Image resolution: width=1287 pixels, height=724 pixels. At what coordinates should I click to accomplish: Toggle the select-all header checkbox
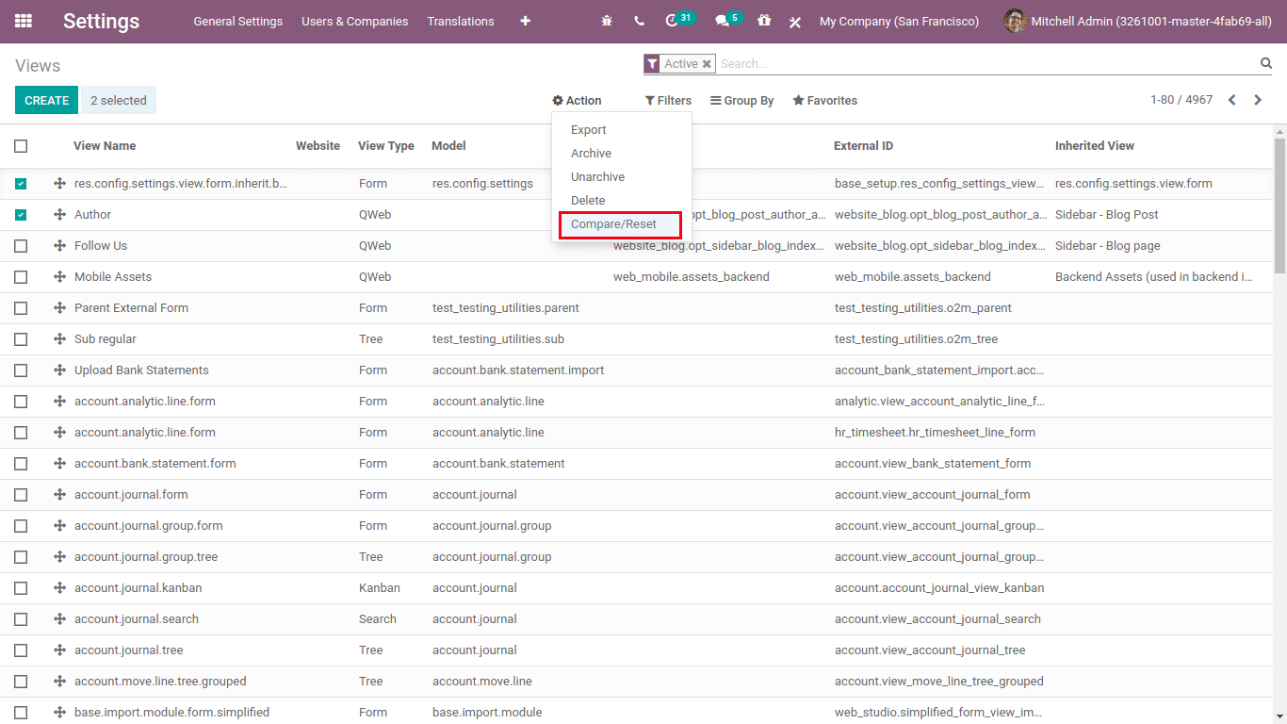(21, 146)
